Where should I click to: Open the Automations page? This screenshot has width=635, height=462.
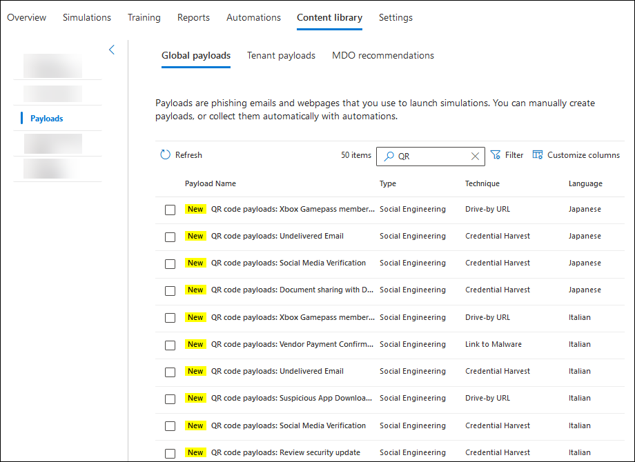tap(253, 18)
